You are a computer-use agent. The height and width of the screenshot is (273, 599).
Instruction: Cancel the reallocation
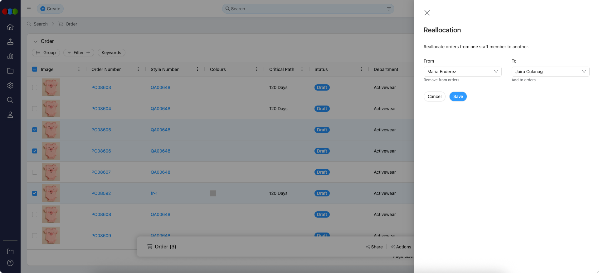click(x=434, y=96)
